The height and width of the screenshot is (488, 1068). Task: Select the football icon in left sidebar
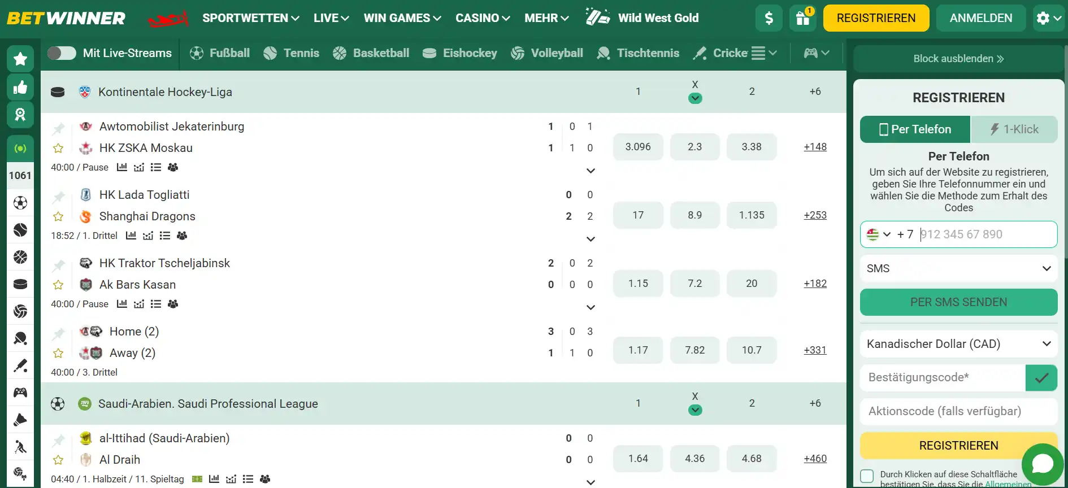[x=20, y=203]
